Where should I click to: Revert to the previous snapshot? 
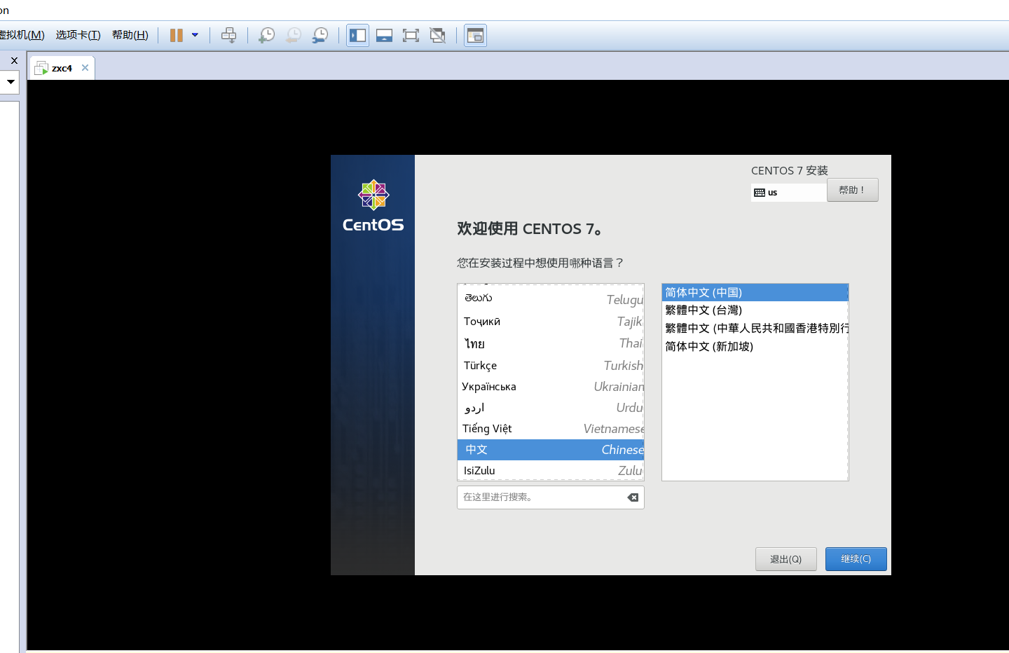[294, 35]
